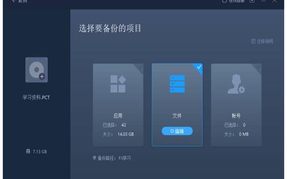The image size is (287, 179).
Task: Minimize the backup window
Action: [x=263, y=1]
